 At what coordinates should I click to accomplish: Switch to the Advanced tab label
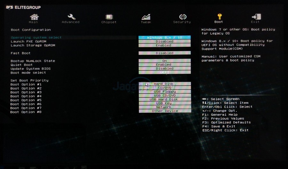[71, 22]
